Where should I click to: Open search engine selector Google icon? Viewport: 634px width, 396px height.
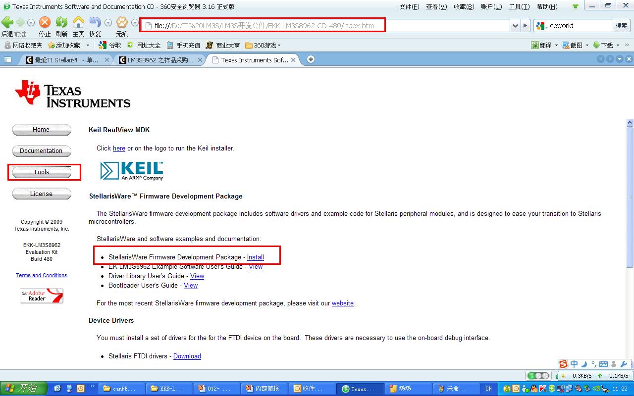tap(541, 26)
